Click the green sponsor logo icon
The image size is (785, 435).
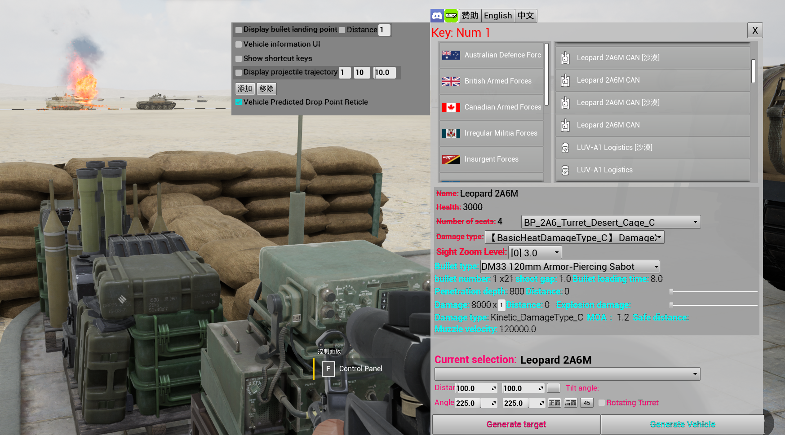[451, 16]
